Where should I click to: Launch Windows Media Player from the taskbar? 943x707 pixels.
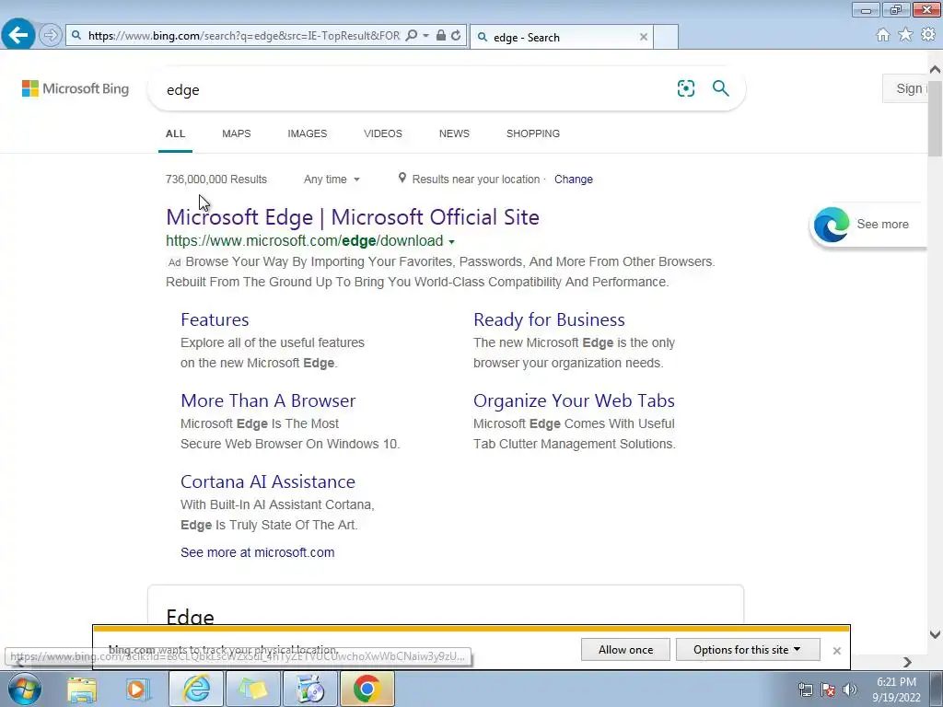point(137,689)
